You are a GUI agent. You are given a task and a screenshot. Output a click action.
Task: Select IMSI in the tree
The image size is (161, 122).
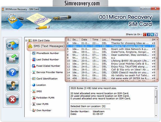pyautogui.click(x=39, y=91)
